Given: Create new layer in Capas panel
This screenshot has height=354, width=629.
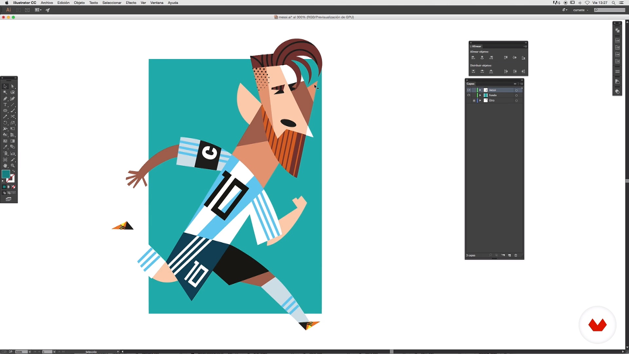Looking at the screenshot, I should [x=509, y=255].
